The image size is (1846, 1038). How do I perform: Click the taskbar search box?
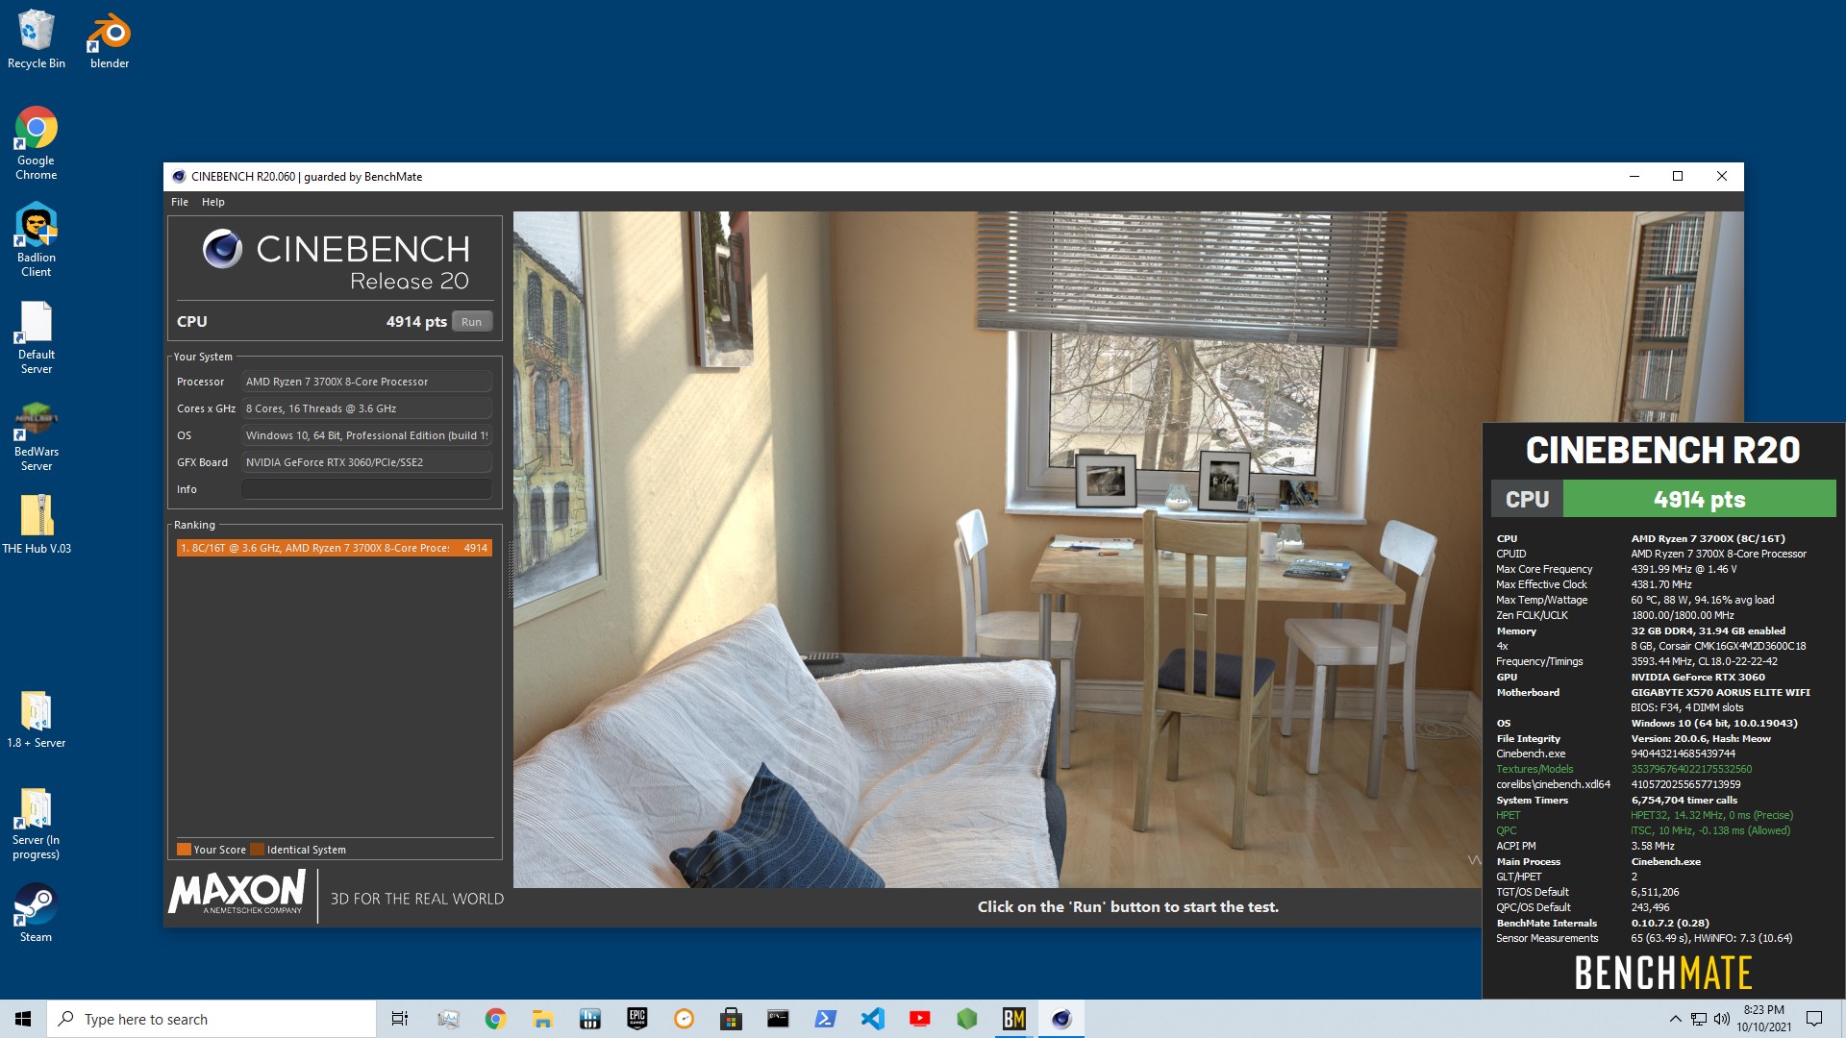[212, 1019]
